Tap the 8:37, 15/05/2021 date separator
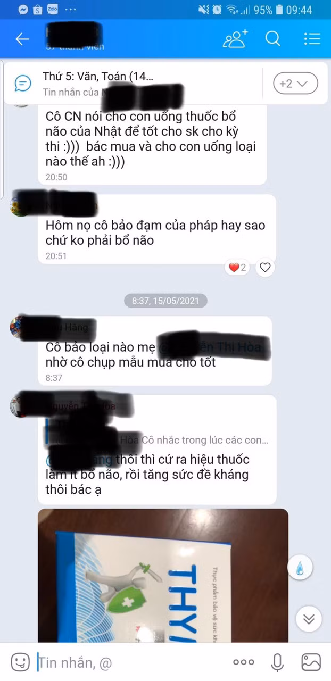 pyautogui.click(x=165, y=301)
